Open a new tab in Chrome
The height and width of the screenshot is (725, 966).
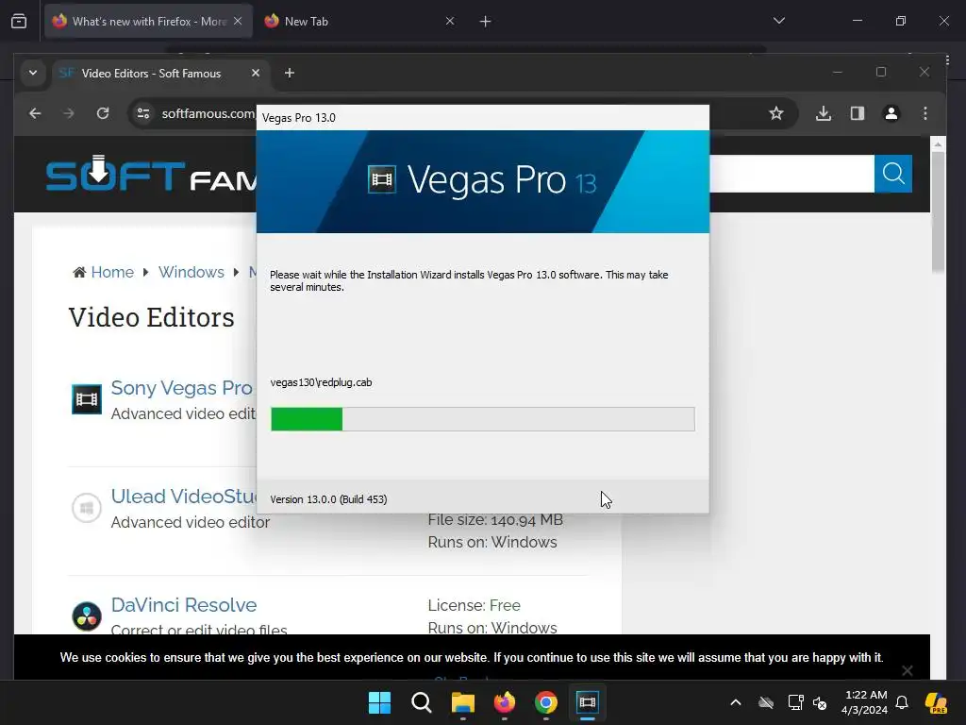pos(290,73)
